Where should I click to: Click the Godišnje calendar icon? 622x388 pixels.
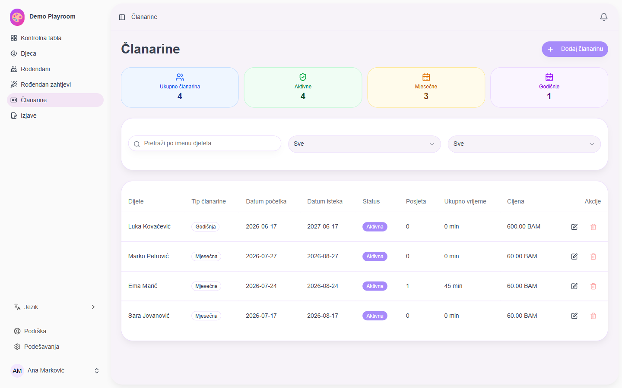pyautogui.click(x=549, y=77)
